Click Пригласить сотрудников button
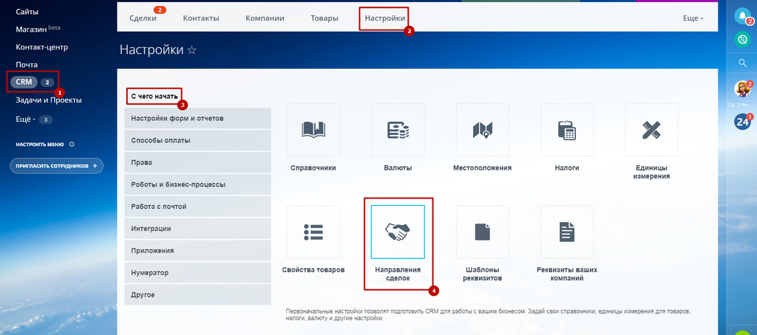757x335 pixels. (x=56, y=166)
